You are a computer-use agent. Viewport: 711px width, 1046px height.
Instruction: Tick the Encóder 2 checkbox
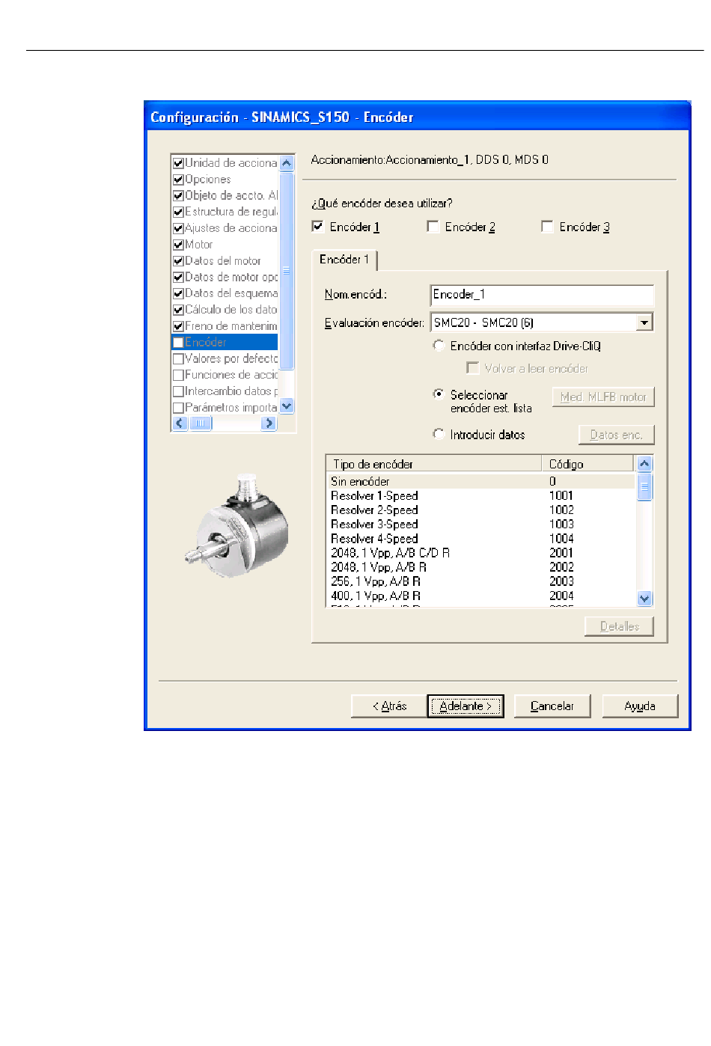[x=433, y=227]
